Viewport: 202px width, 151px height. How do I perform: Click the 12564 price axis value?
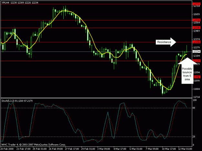[x=197, y=23]
